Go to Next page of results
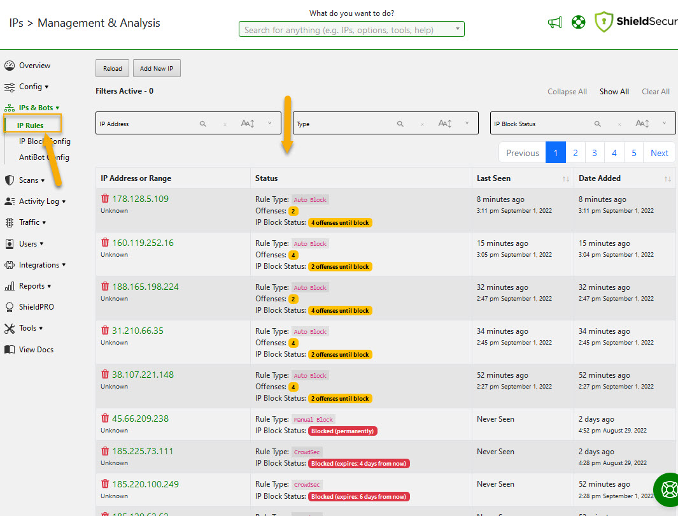Screen dimensions: 678x516 [659, 153]
